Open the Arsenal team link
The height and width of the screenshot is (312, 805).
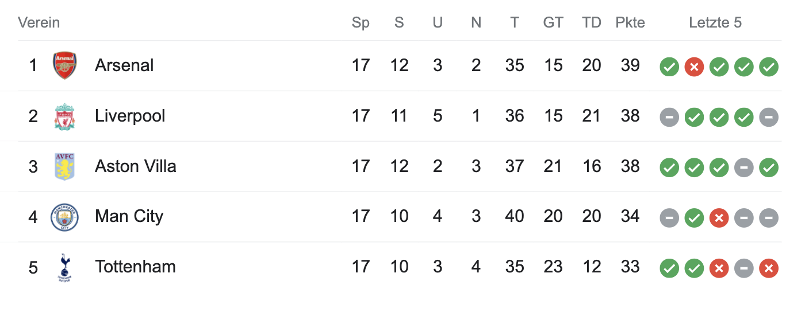[124, 65]
